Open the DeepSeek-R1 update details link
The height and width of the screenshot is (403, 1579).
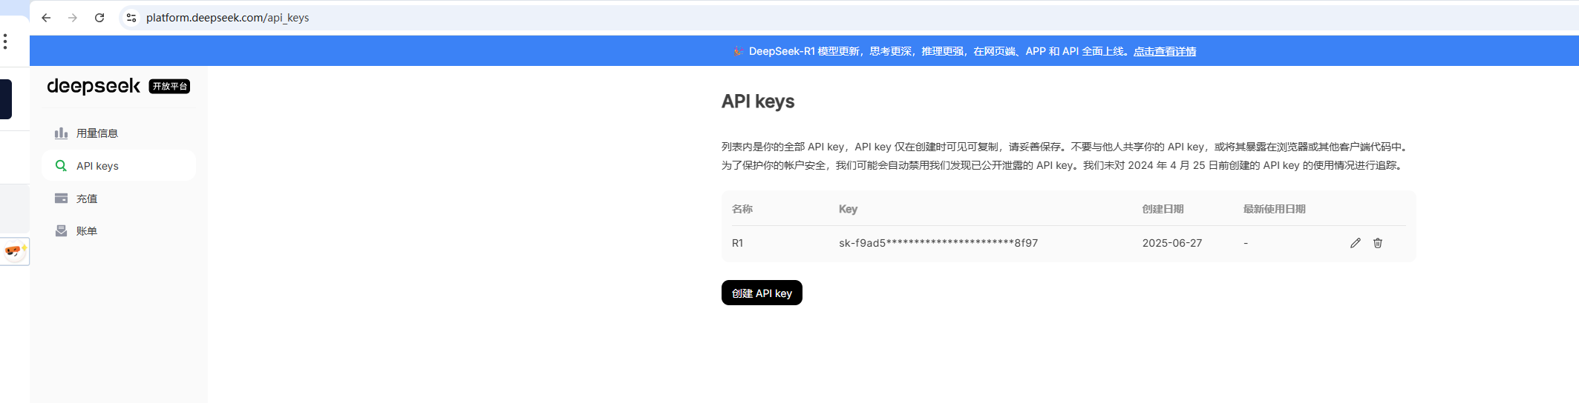tap(1165, 51)
